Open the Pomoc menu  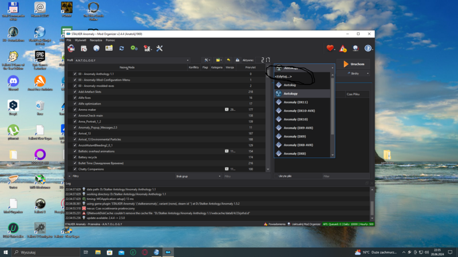tap(110, 40)
